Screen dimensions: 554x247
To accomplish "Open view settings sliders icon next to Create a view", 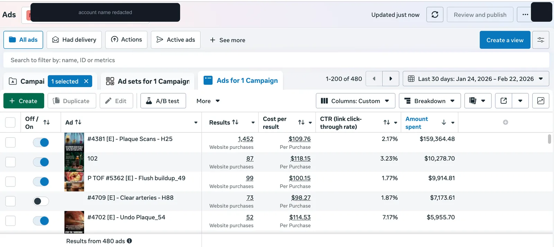I will (540, 40).
